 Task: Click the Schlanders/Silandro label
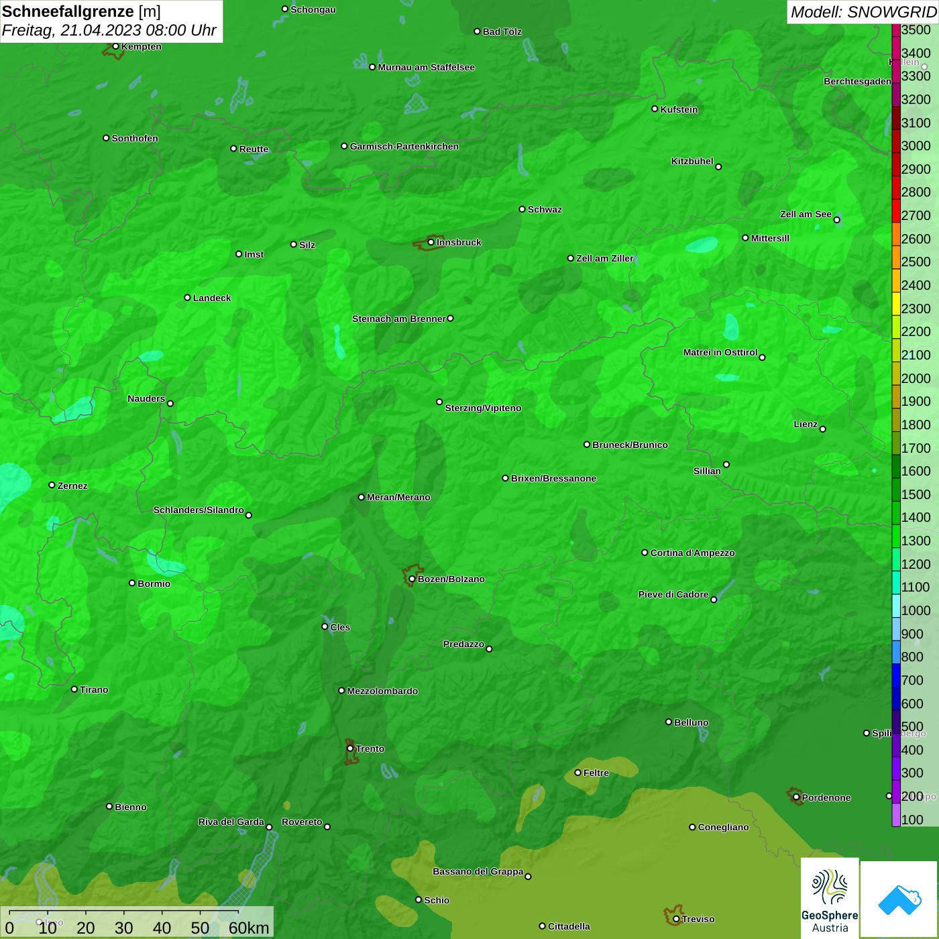pos(199,510)
